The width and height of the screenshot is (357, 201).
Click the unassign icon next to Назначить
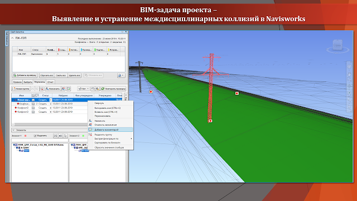pos(63,89)
